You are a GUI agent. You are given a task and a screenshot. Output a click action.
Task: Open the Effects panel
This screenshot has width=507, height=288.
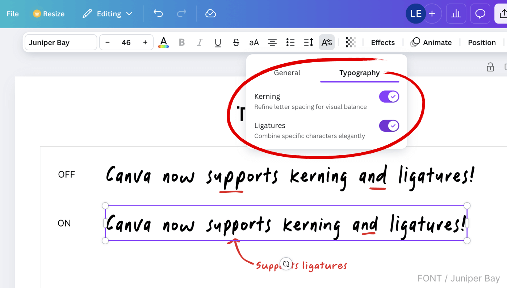point(383,42)
